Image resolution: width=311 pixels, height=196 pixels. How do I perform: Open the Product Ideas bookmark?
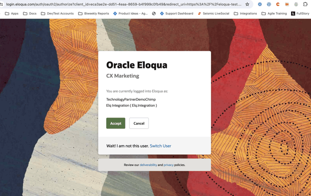(x=130, y=13)
